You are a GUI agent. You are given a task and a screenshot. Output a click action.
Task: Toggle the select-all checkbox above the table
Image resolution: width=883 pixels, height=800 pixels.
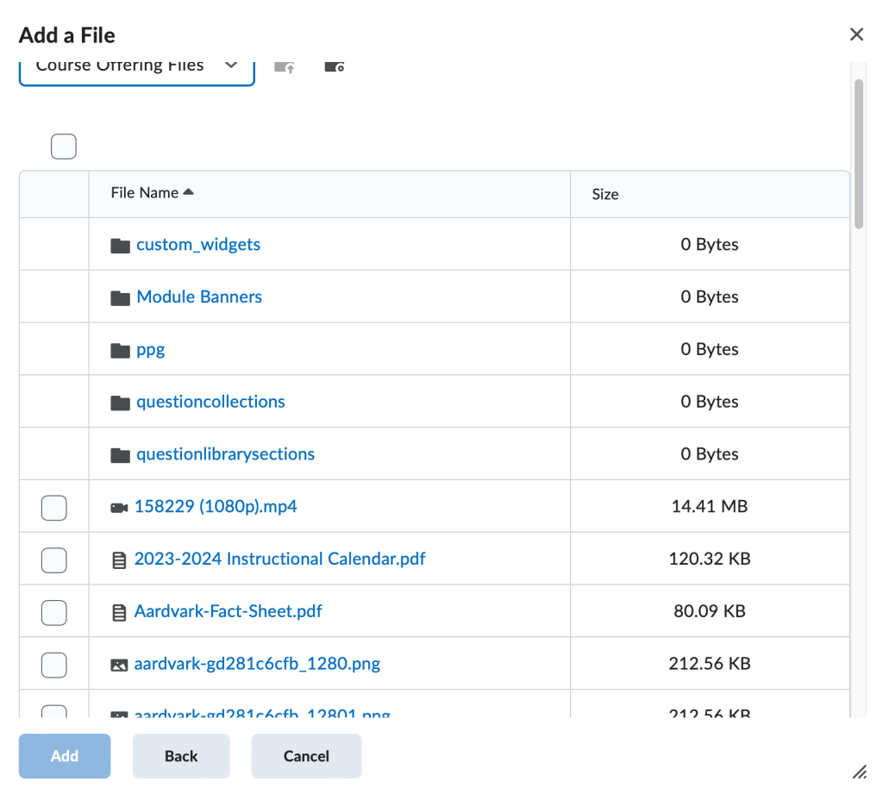[x=64, y=147]
